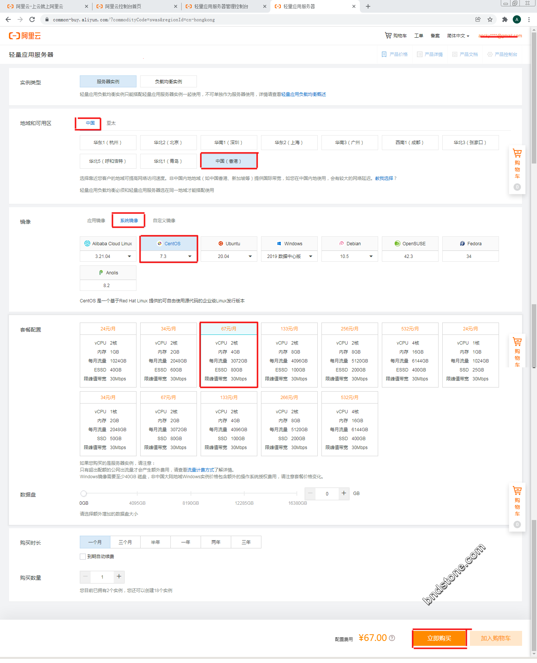Switch to the 阿里云控制台首页 browser tab
Viewport: 537px width, 663px height.
pos(136,6)
